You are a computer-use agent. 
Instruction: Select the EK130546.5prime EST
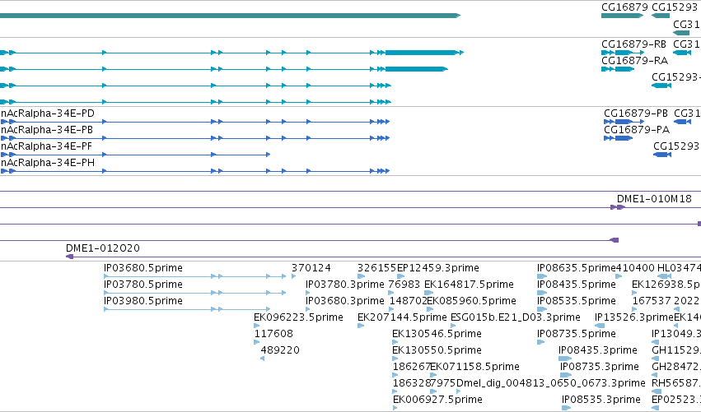click(x=395, y=342)
